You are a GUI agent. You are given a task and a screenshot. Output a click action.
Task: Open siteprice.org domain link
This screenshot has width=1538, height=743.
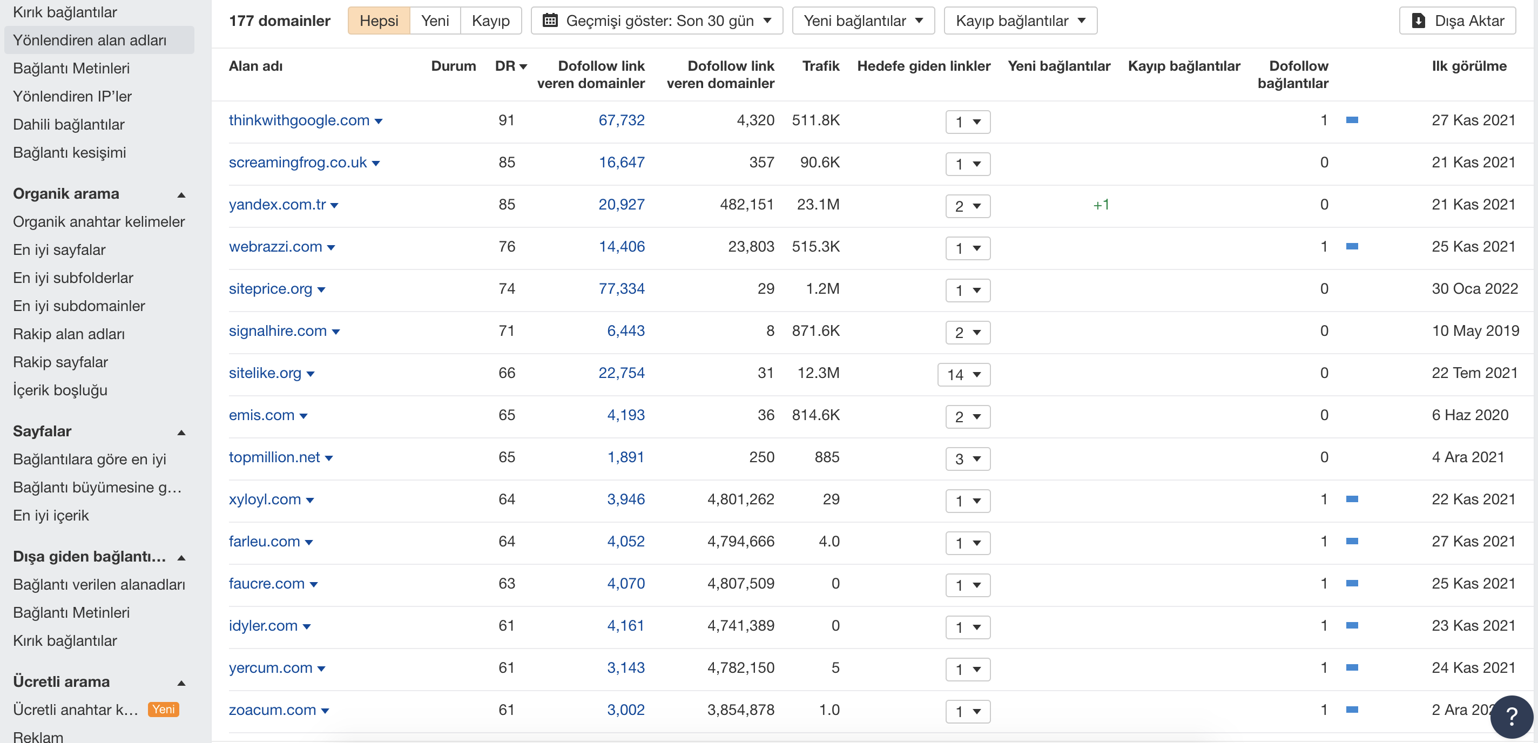(x=271, y=289)
